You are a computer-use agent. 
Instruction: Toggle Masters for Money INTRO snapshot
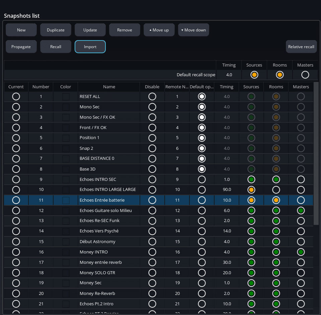tap(301, 252)
